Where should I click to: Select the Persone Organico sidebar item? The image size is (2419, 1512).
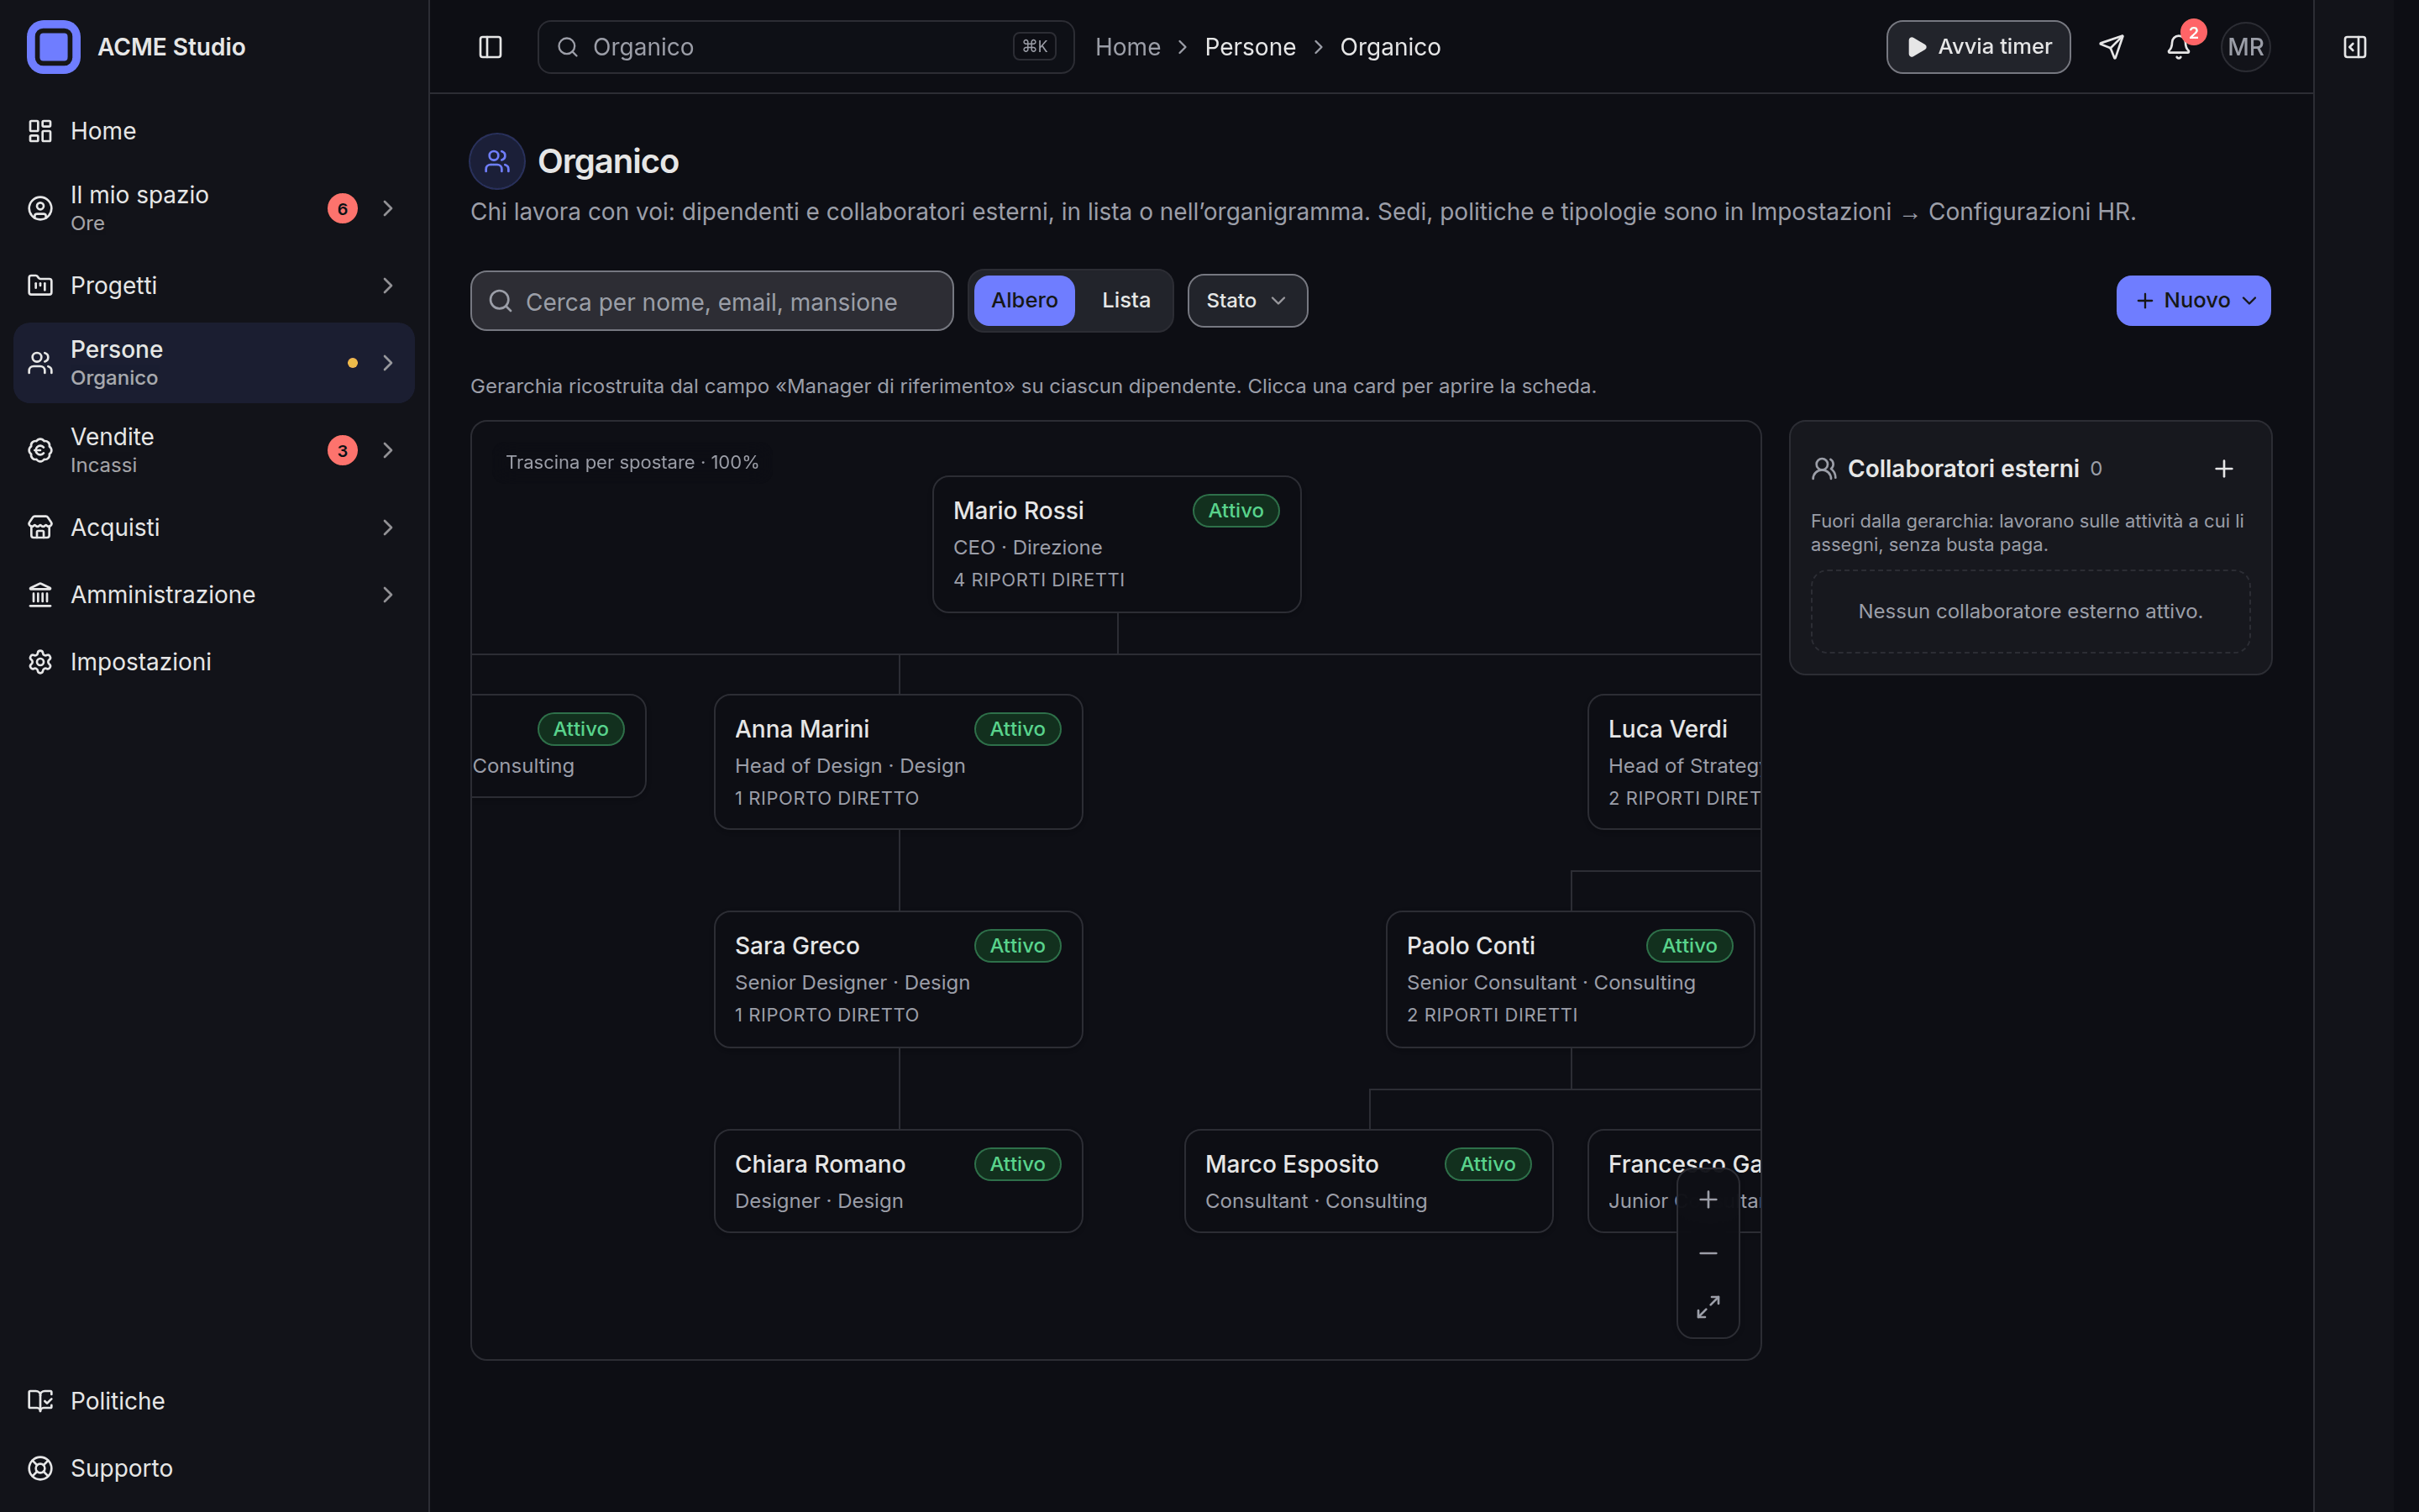[x=214, y=363]
